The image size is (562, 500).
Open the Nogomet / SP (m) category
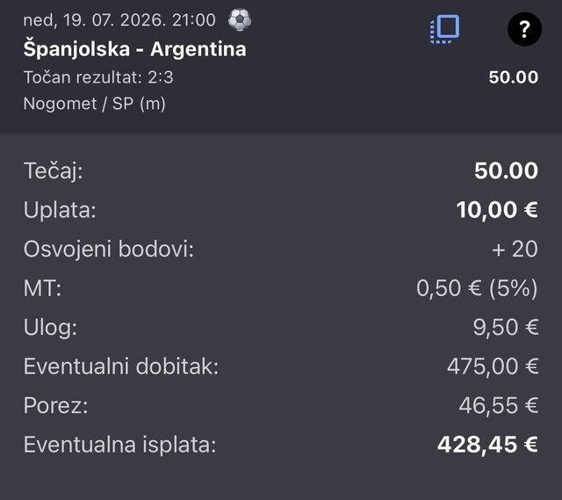click(95, 104)
